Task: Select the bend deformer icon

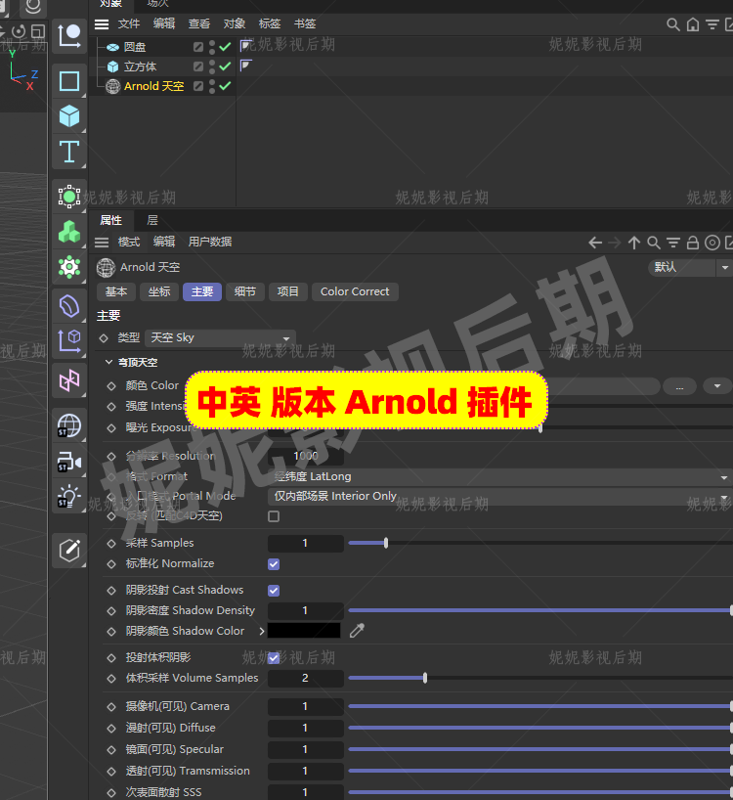Action: click(x=69, y=306)
